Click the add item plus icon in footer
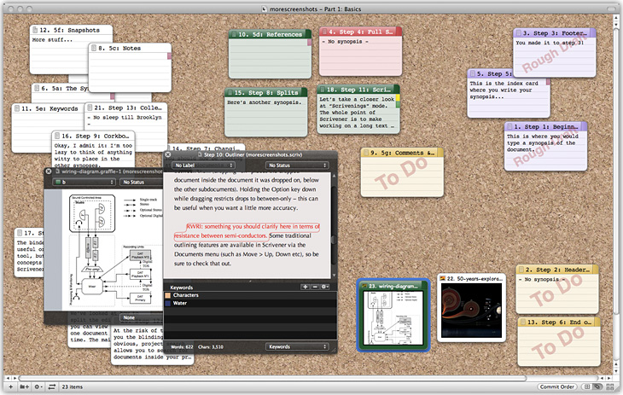This screenshot has width=623, height=395. click(9, 386)
